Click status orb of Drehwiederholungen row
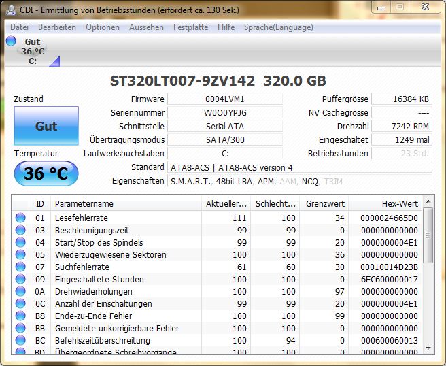Viewport: 446px width, 366px height. pyautogui.click(x=20, y=291)
